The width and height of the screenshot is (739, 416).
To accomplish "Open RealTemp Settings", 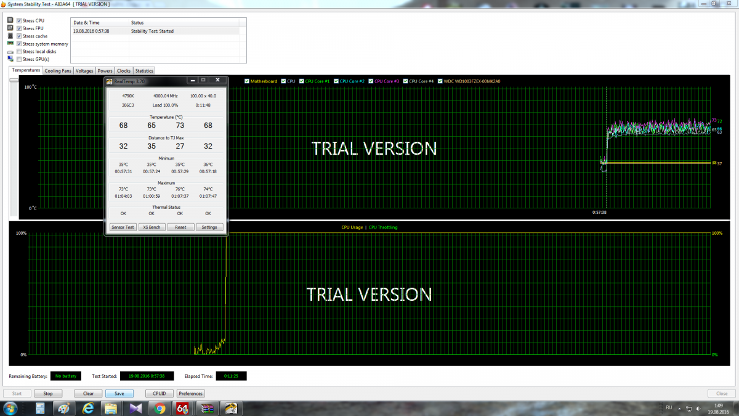I will pos(209,227).
